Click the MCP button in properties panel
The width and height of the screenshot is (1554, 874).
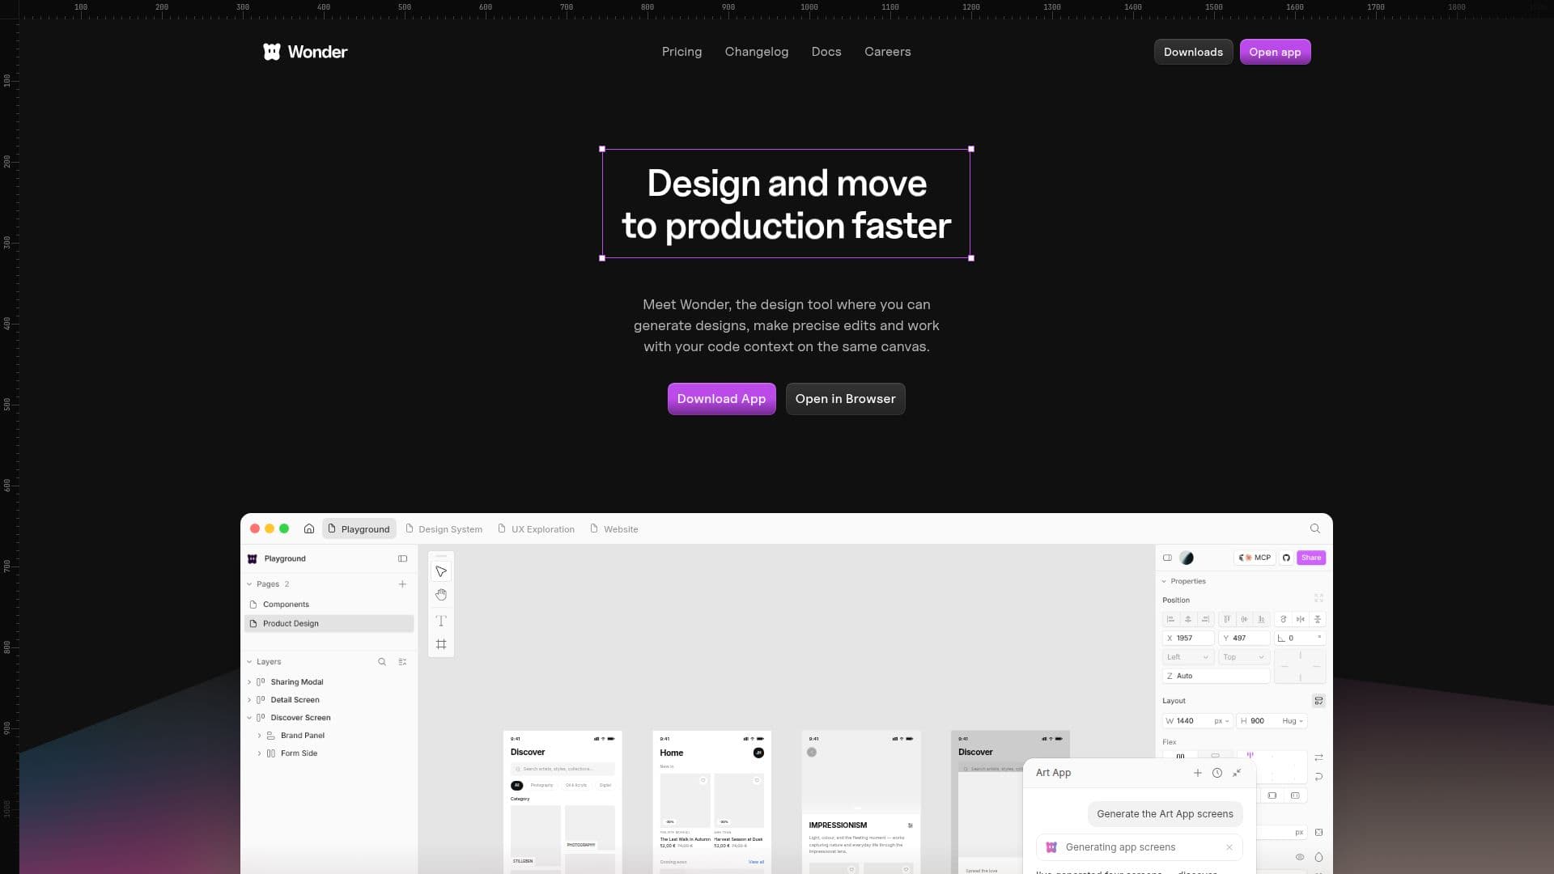[1255, 558]
